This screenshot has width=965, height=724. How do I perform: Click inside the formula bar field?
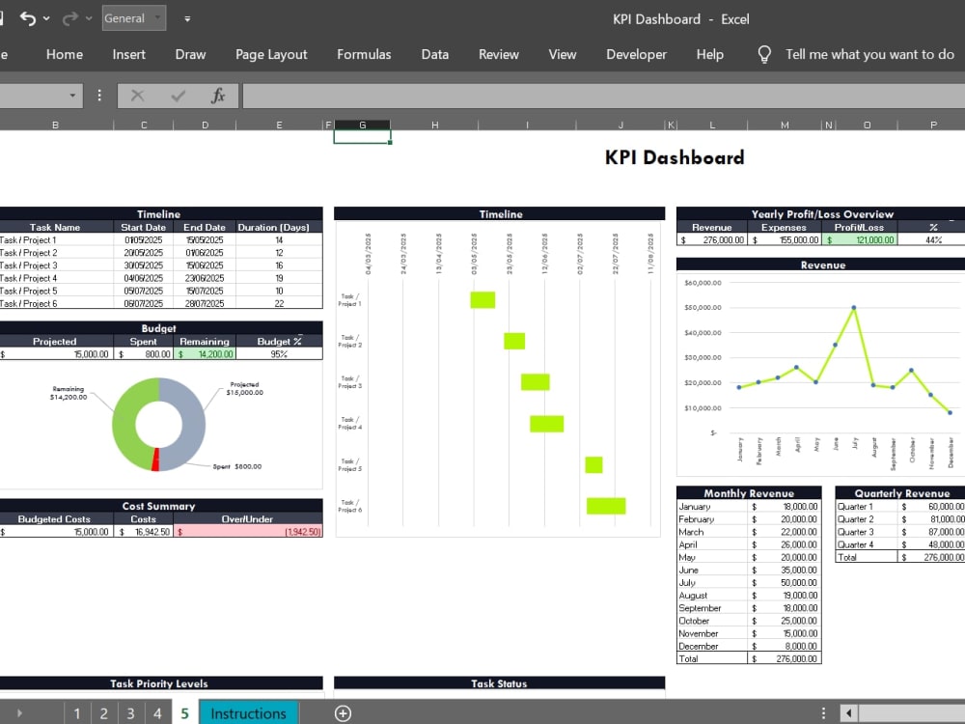603,96
